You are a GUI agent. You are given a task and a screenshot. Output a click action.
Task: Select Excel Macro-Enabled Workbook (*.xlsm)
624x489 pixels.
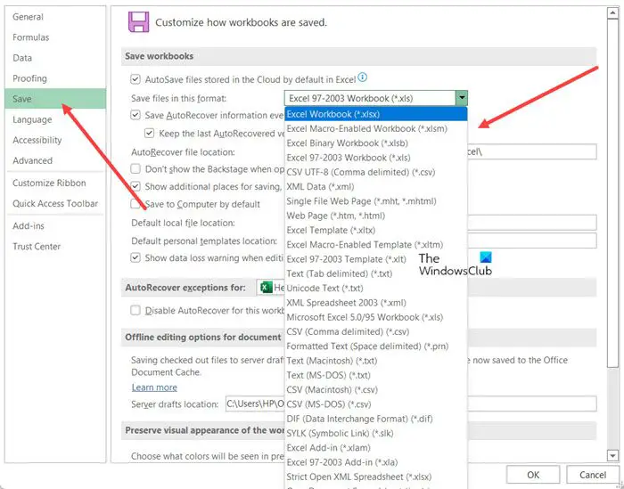click(375, 129)
